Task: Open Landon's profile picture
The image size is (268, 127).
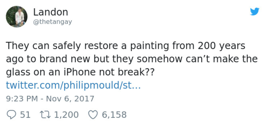Action: pyautogui.click(x=17, y=16)
